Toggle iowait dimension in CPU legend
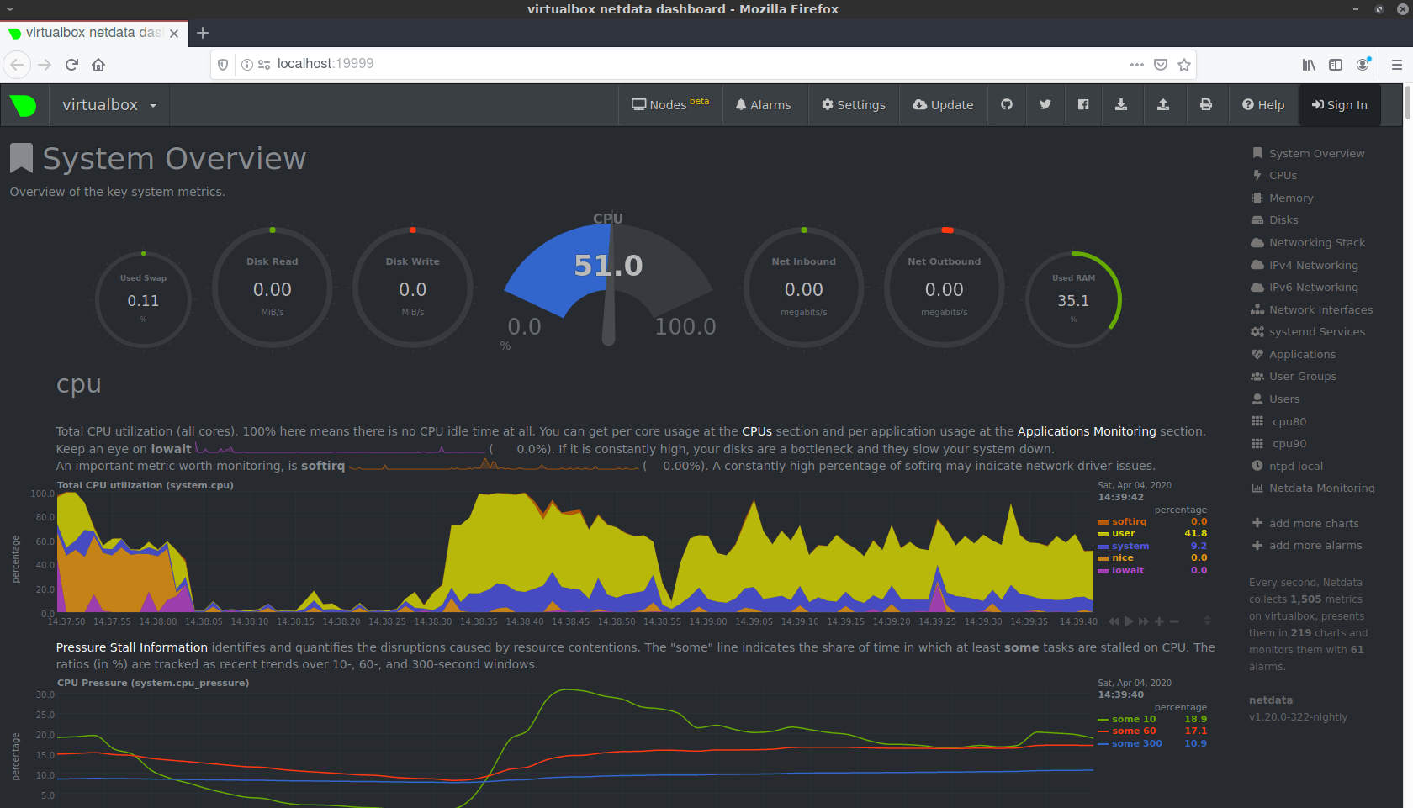Image resolution: width=1413 pixels, height=808 pixels. click(x=1128, y=571)
